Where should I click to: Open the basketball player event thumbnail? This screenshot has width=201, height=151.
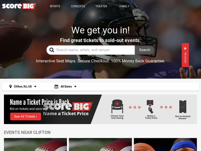click(165, 144)
